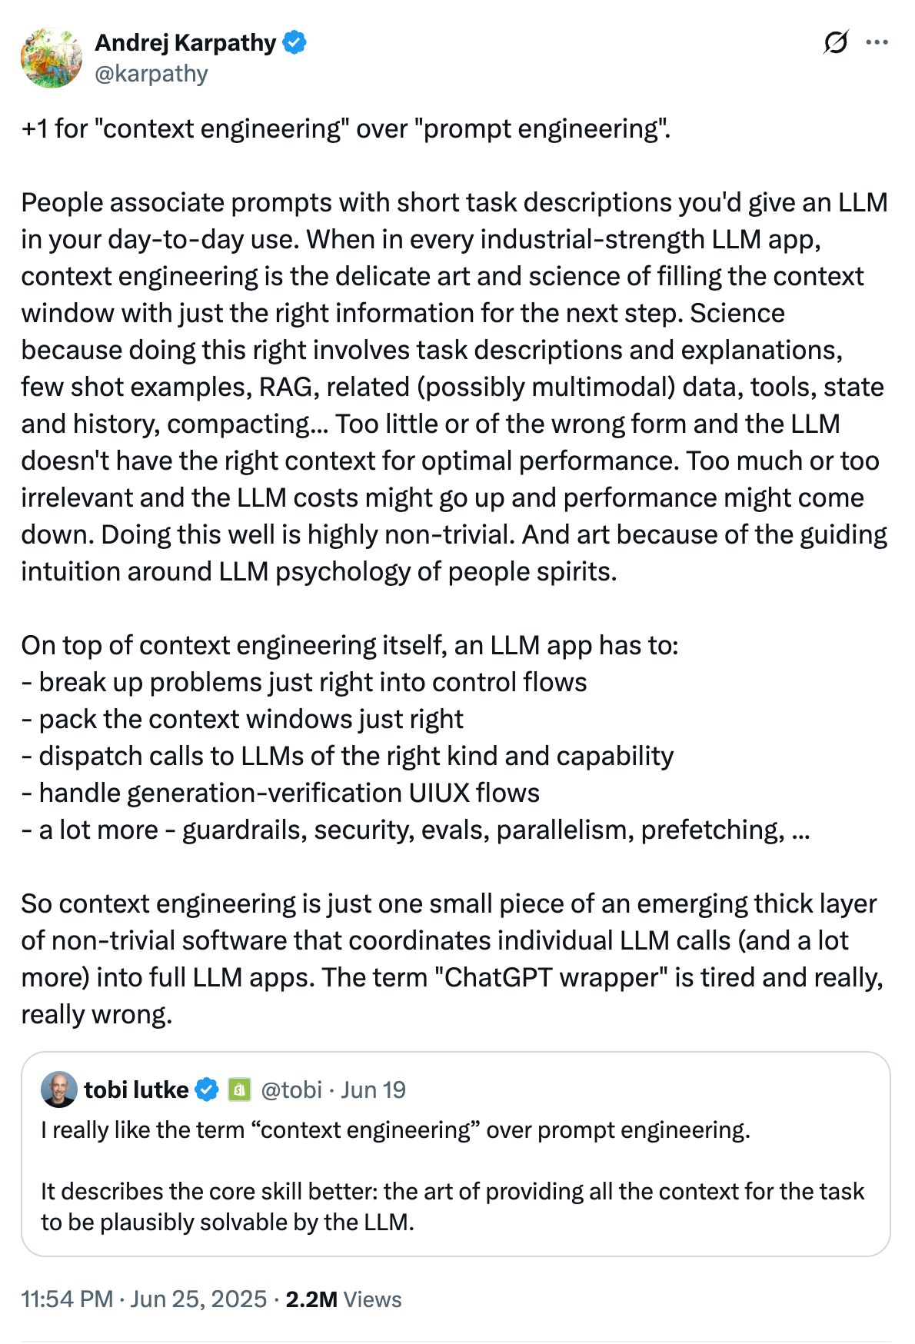Click the Shopify affiliation badge icon
Screen dimensions: 915x1344
tap(240, 1090)
